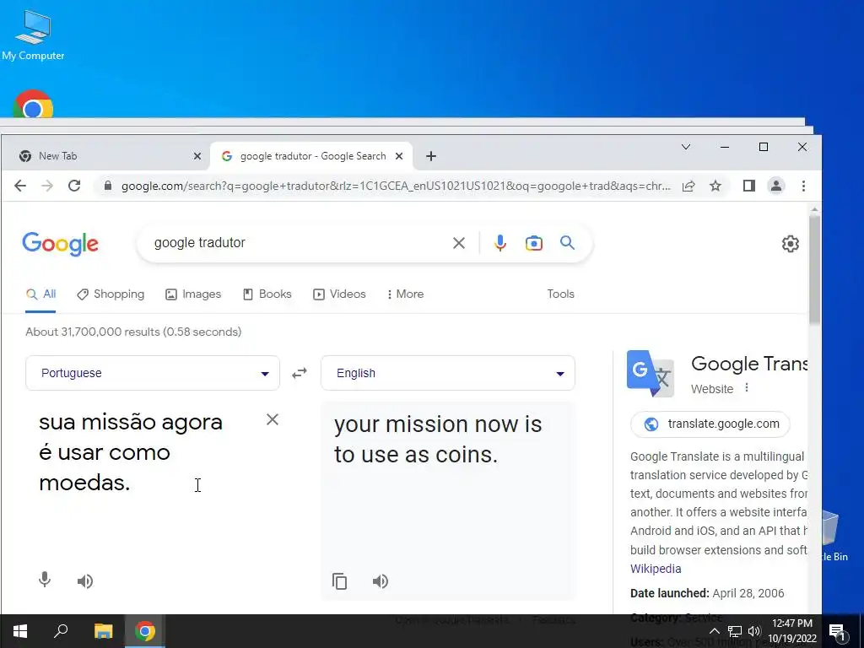Close the New Tab tab
The height and width of the screenshot is (648, 864).
coord(197,156)
